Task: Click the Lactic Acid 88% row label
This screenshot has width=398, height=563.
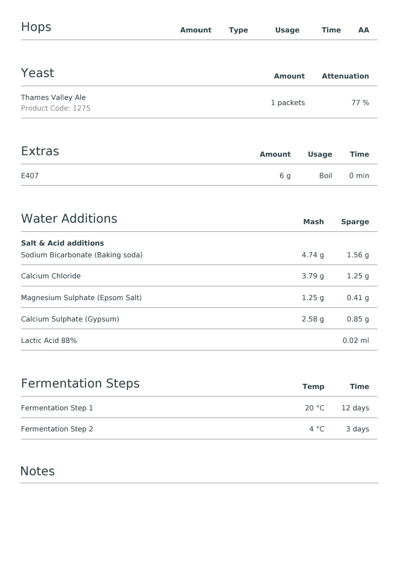Action: click(49, 341)
